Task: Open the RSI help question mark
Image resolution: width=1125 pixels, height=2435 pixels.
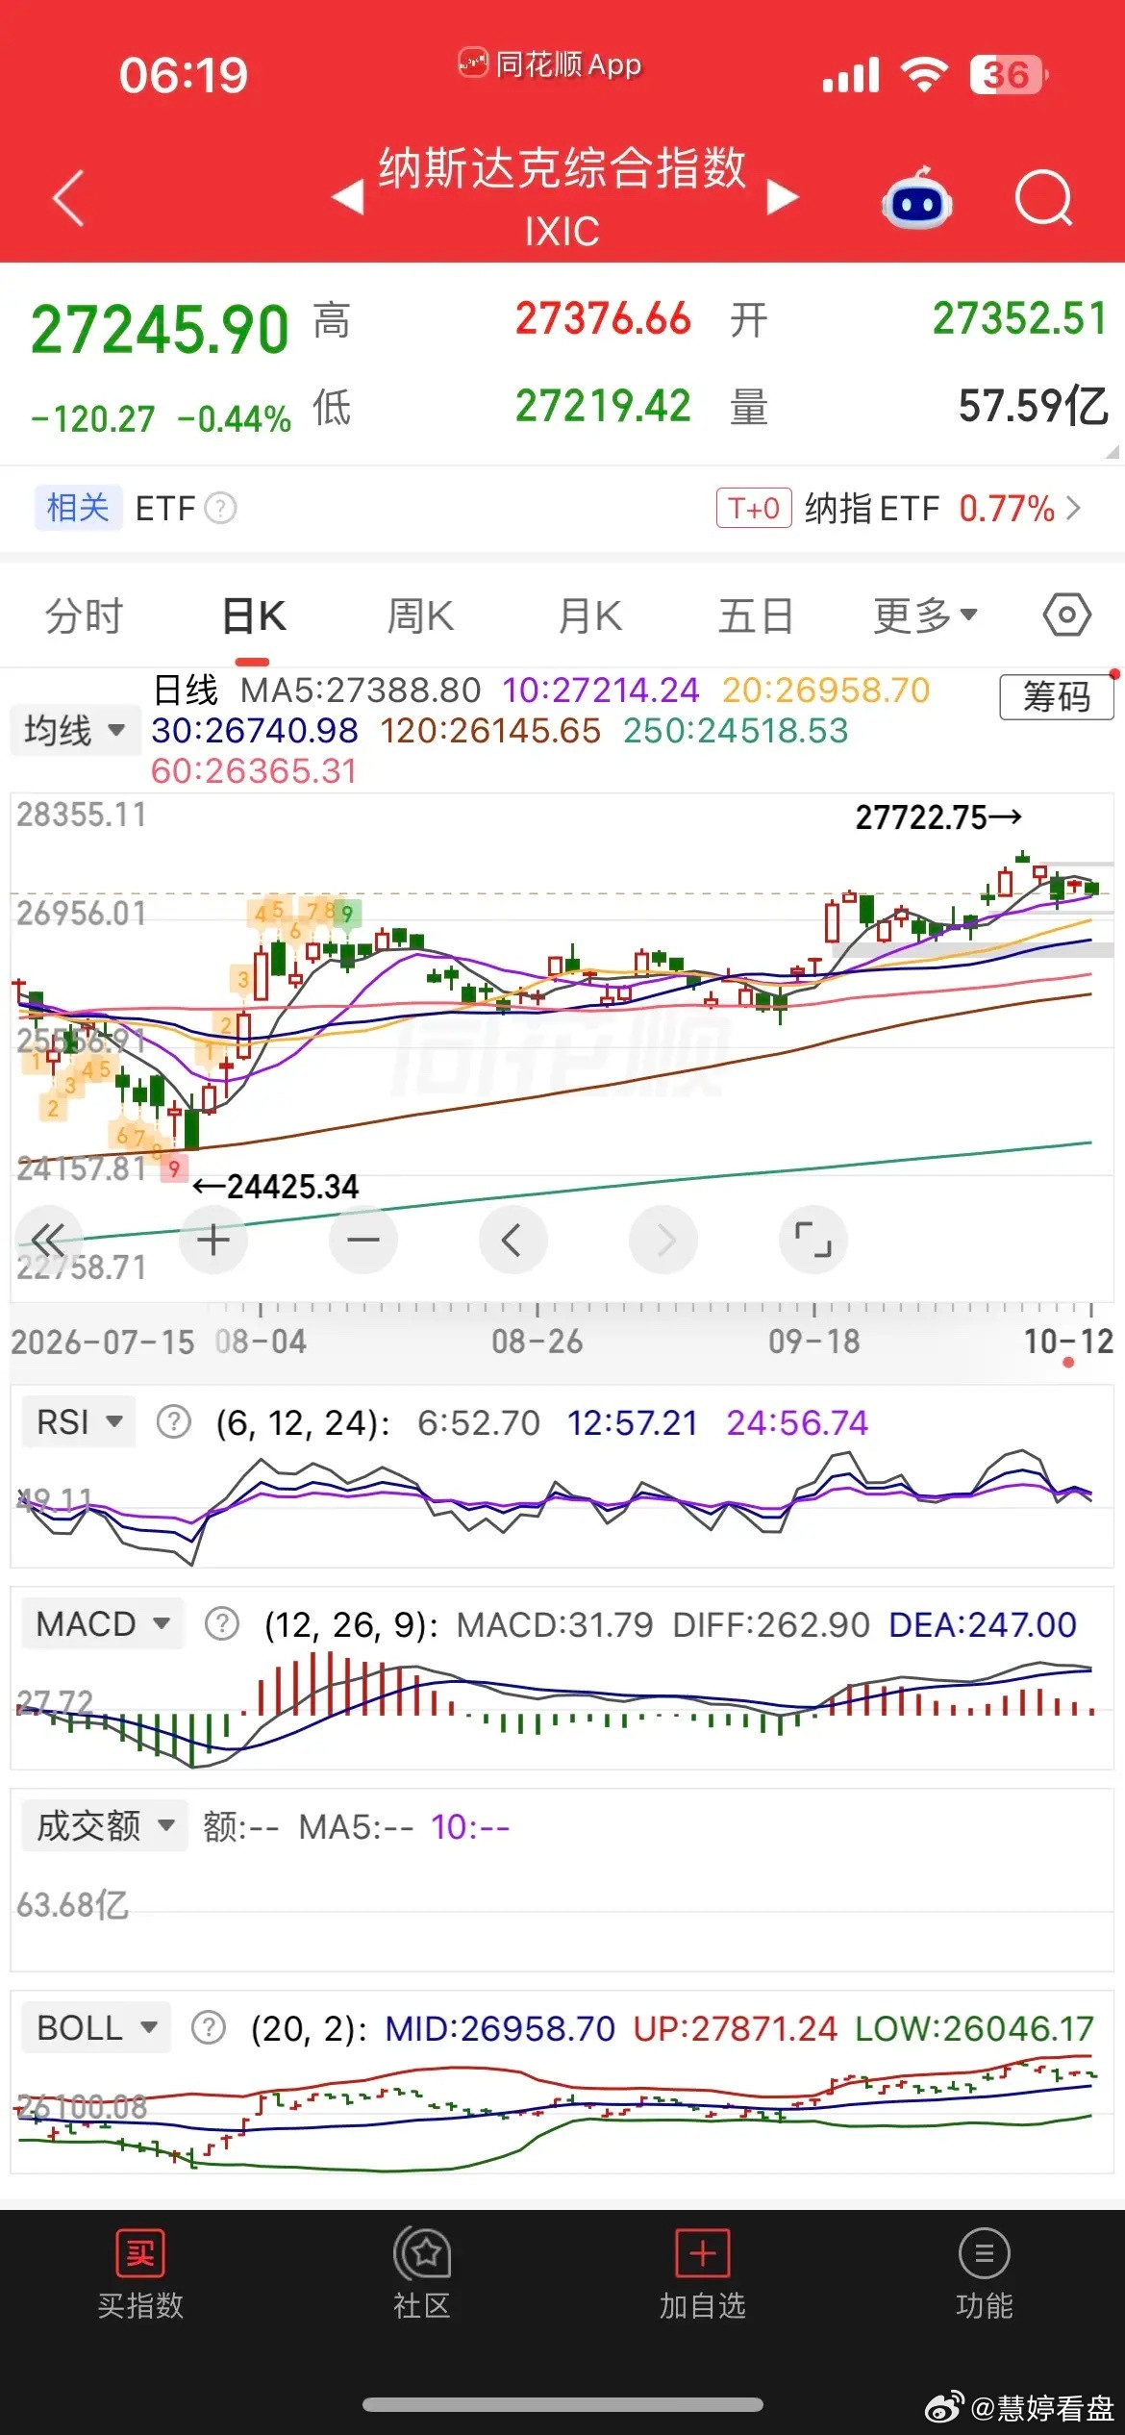Action: [x=174, y=1421]
